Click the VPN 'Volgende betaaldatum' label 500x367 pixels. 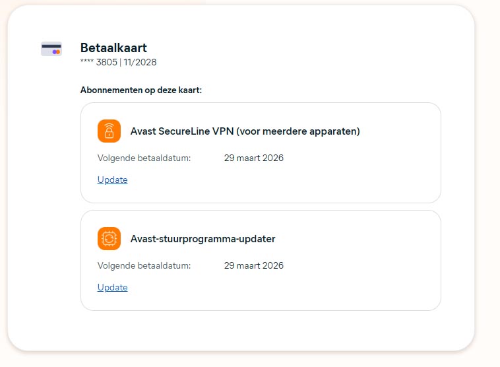(144, 158)
